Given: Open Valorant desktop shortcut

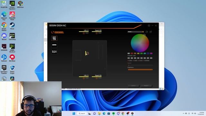Looking at the screenshot, I should point(4,47).
